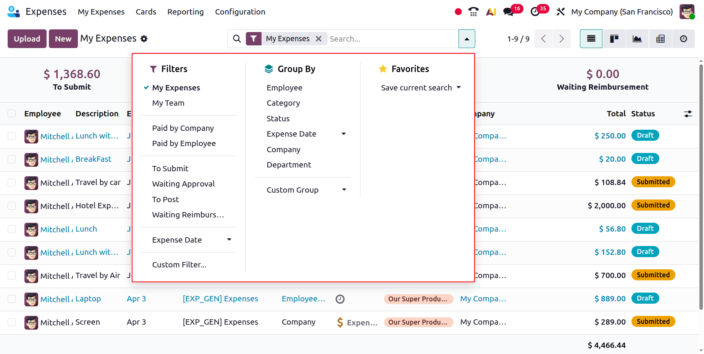Select the $ 250.00 Lunch wit… row checkbox
The width and height of the screenshot is (704, 354).
click(12, 136)
